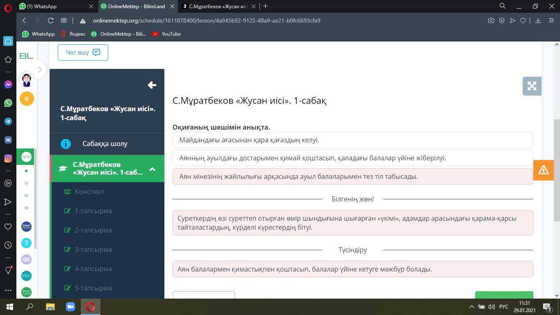Click the BL logo on the page
Viewport: 560px width, 315px height.
point(26,56)
